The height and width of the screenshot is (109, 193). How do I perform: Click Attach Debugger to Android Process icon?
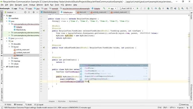click(x=160, y=8)
